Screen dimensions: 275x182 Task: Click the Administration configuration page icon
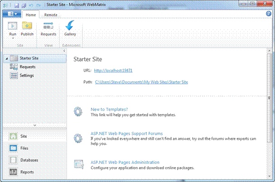point(79,164)
